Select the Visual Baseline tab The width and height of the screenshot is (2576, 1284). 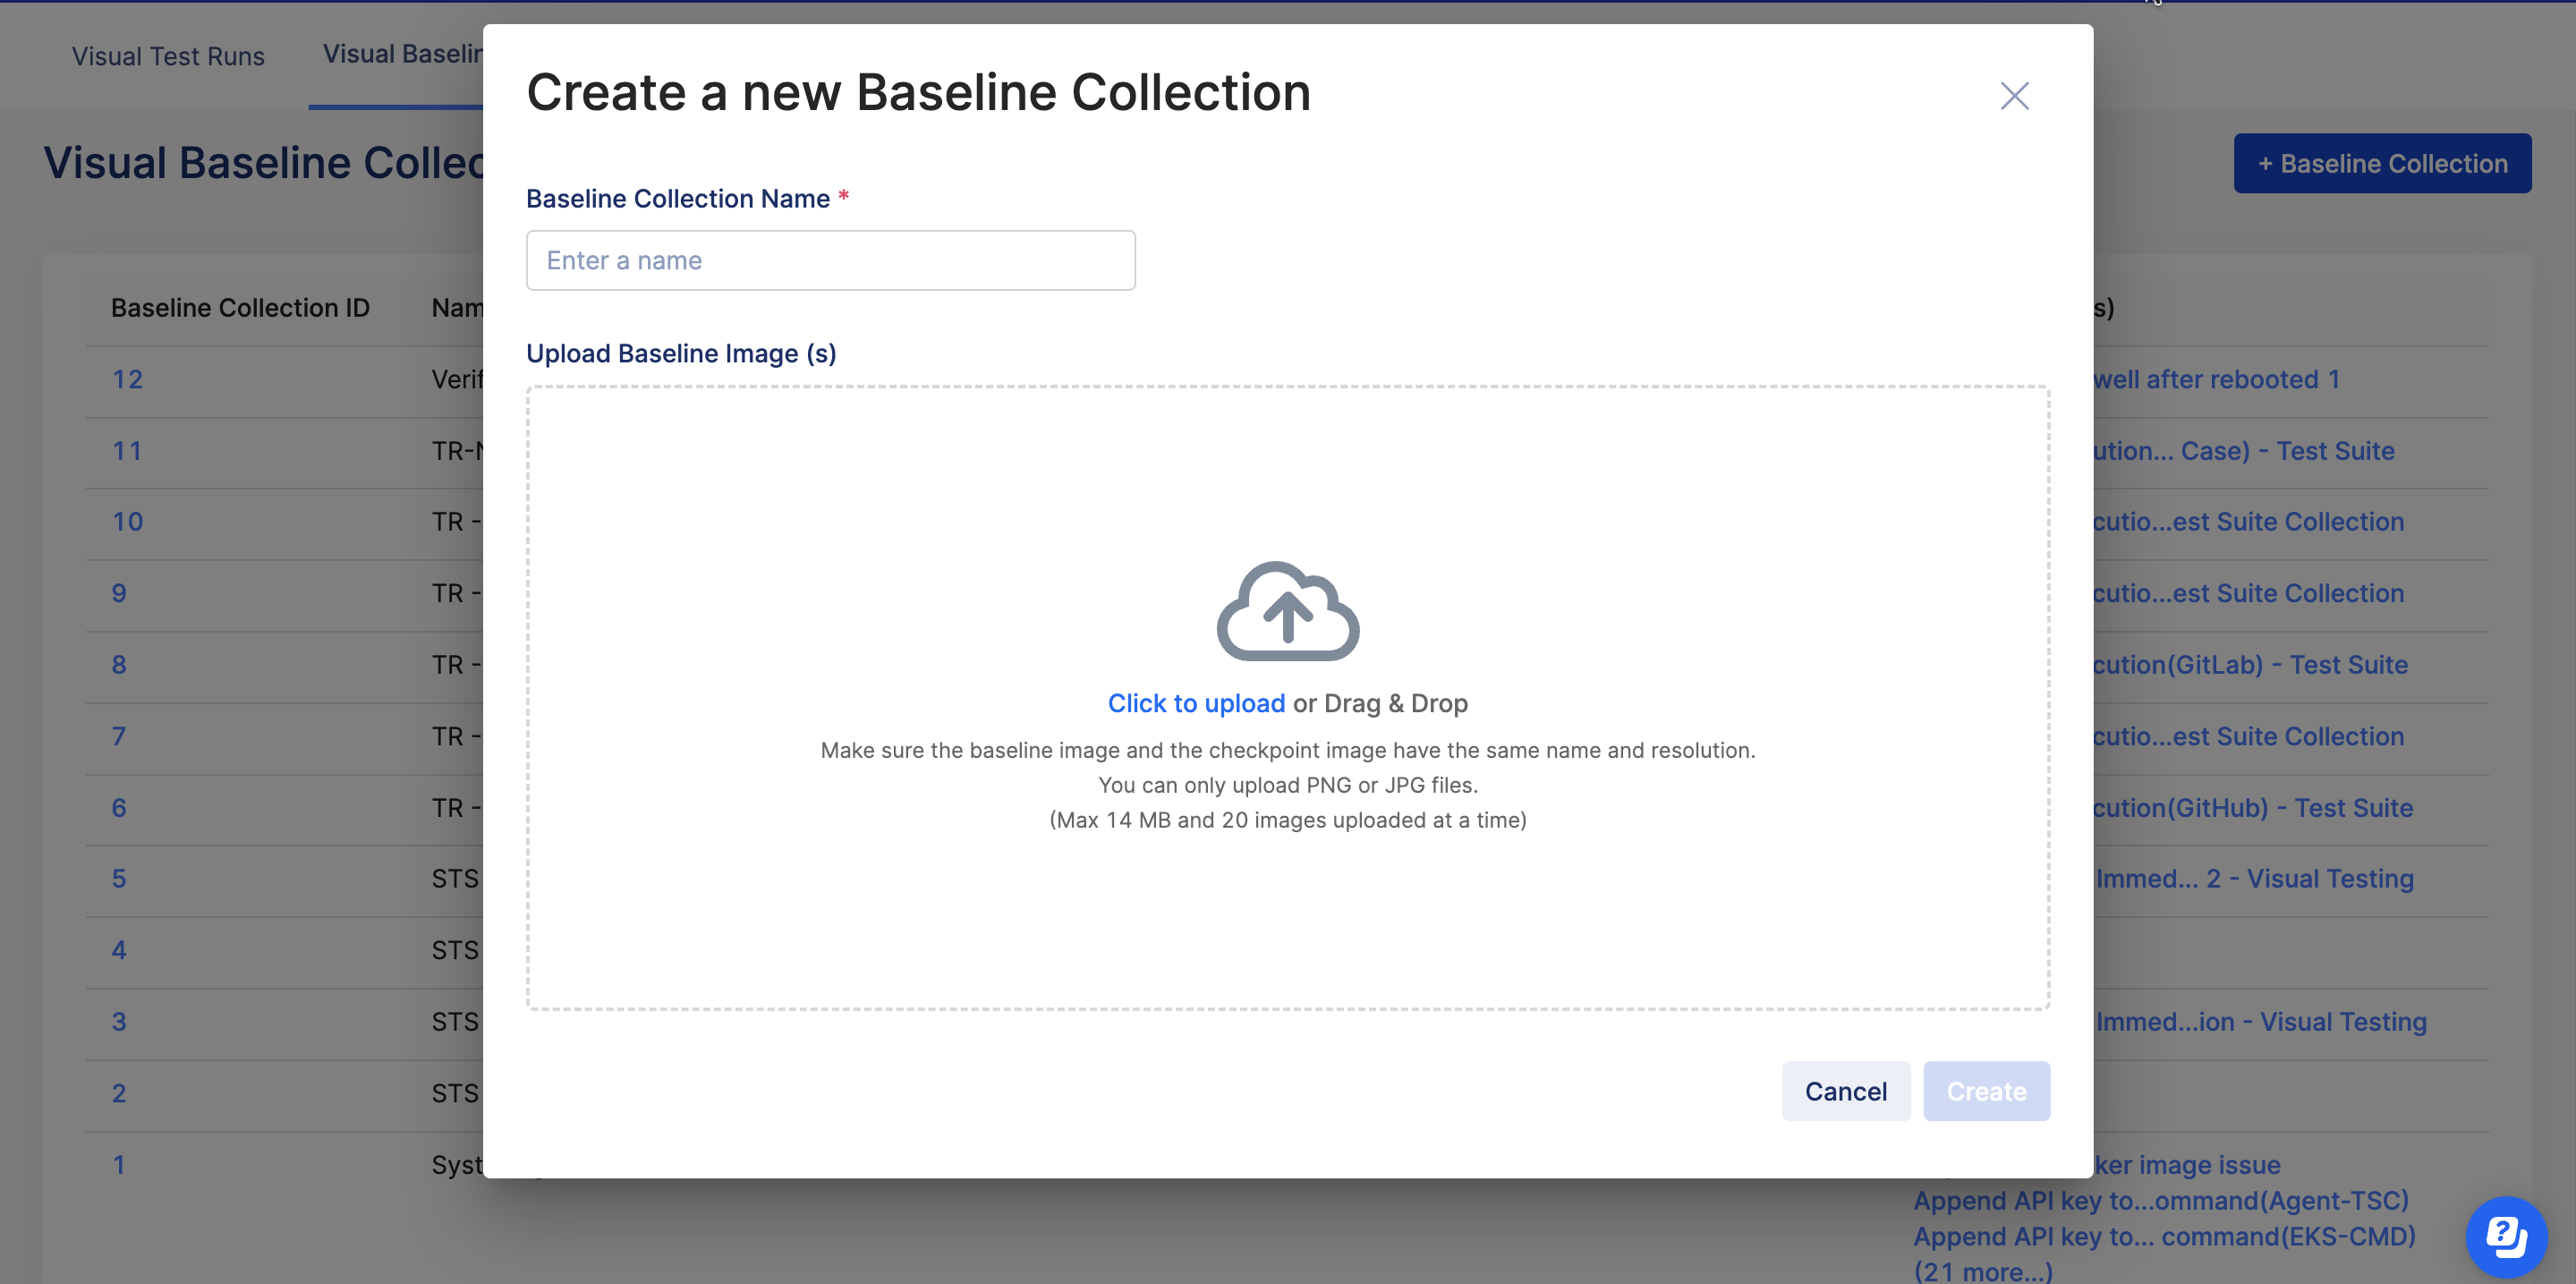(x=402, y=54)
